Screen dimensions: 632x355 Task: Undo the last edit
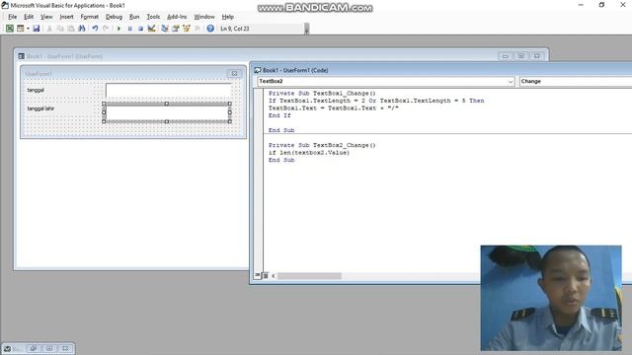tap(95, 29)
